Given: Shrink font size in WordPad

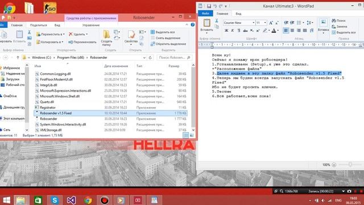Looking at the screenshot, I should pos(277,23).
